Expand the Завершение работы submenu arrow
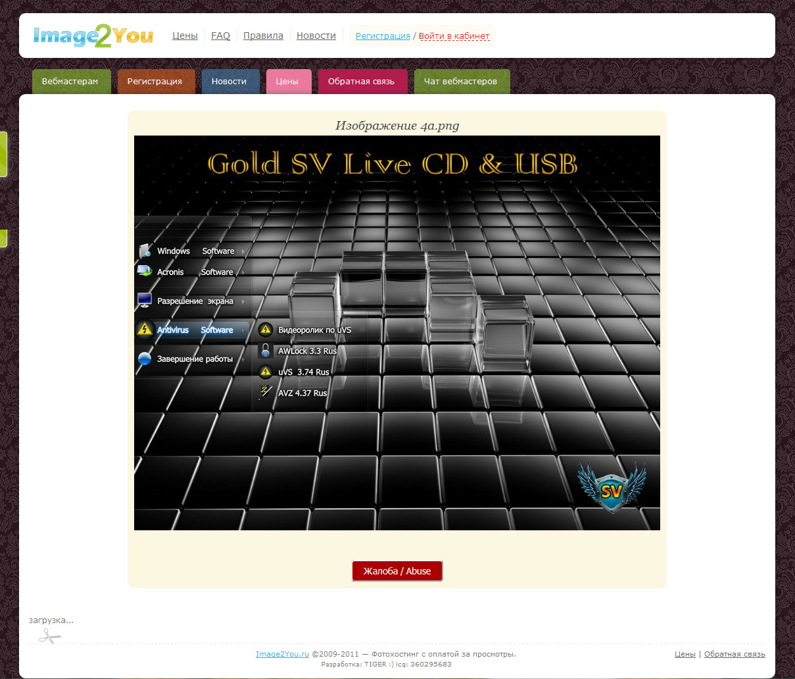 coord(243,359)
